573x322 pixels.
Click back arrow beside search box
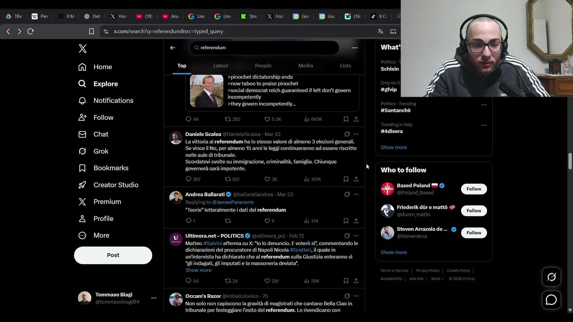pyautogui.click(x=173, y=48)
